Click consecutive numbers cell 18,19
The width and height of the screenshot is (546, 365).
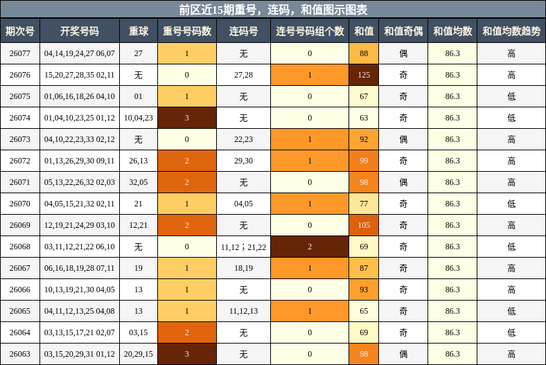[x=243, y=268]
